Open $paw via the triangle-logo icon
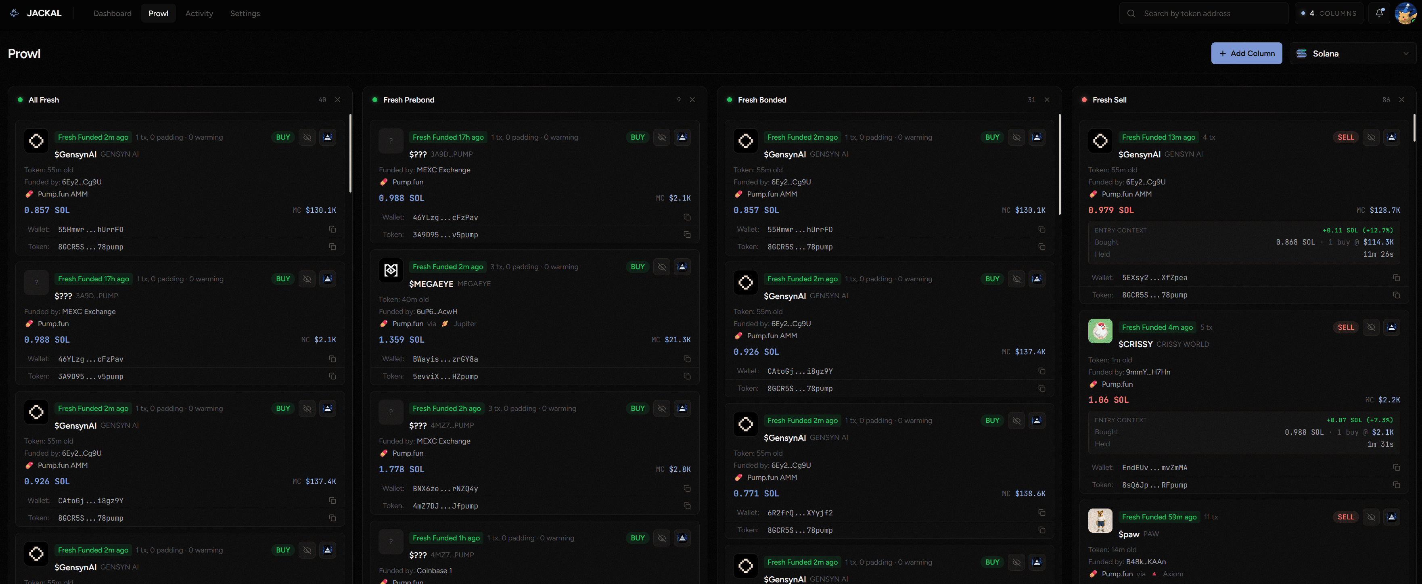The width and height of the screenshot is (1422, 584). click(x=1392, y=517)
